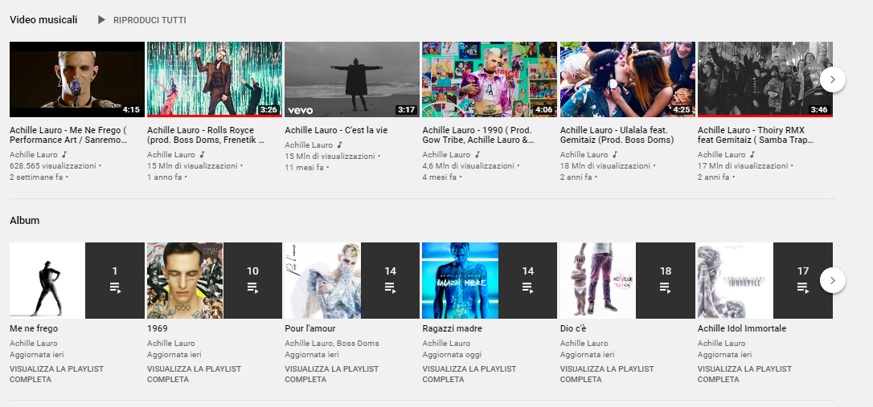Click Achille Lauro channel under 1990 video
The width and height of the screenshot is (873, 407).
click(x=446, y=155)
